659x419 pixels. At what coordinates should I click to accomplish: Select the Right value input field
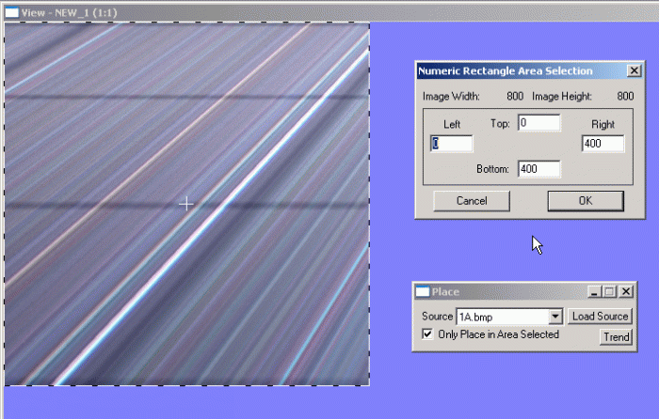click(x=603, y=144)
